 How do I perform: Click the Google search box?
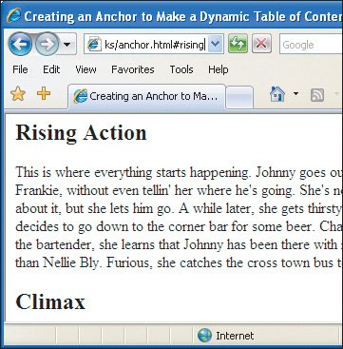coord(312,45)
